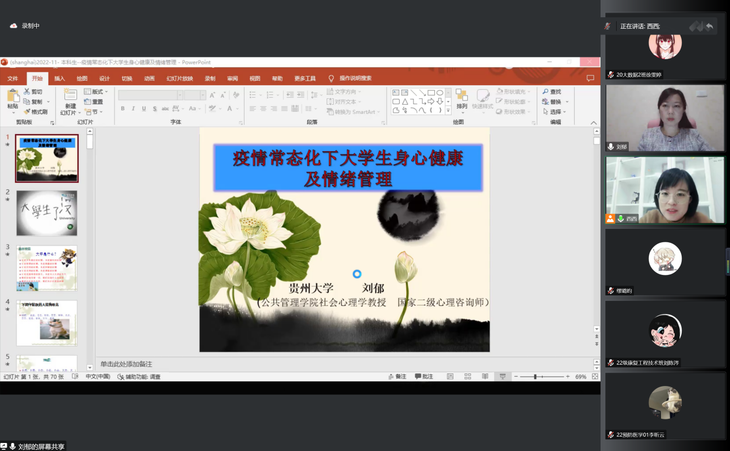Image resolution: width=730 pixels, height=451 pixels.
Task: Toggle reading view in status bar
Action: 485,376
